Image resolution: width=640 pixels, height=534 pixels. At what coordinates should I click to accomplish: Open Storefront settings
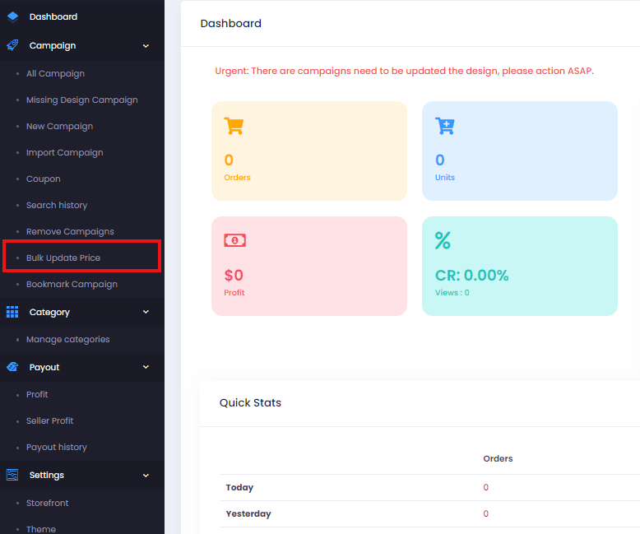tap(48, 503)
